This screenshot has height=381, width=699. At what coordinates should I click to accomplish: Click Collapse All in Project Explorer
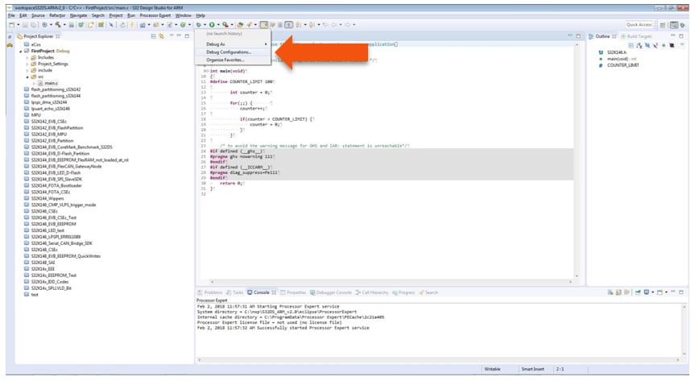pos(153,37)
